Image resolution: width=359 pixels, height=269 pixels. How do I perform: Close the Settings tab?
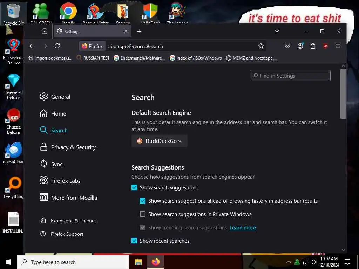pos(126,31)
